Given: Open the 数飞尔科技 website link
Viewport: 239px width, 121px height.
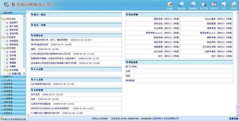Looking at the screenshot, I should pos(131,67).
